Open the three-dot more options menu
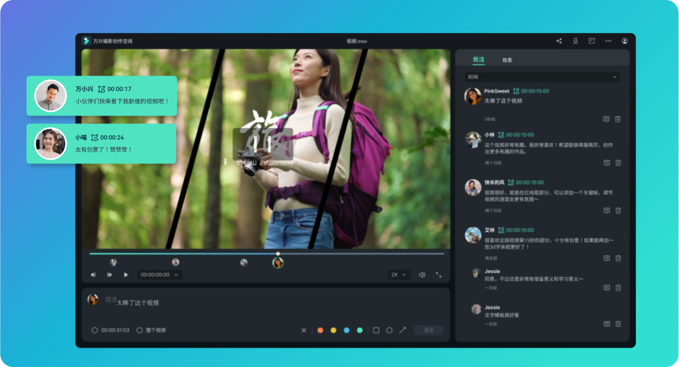679x367 pixels. tap(609, 41)
